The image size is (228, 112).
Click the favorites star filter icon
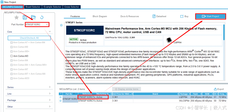(17, 18)
